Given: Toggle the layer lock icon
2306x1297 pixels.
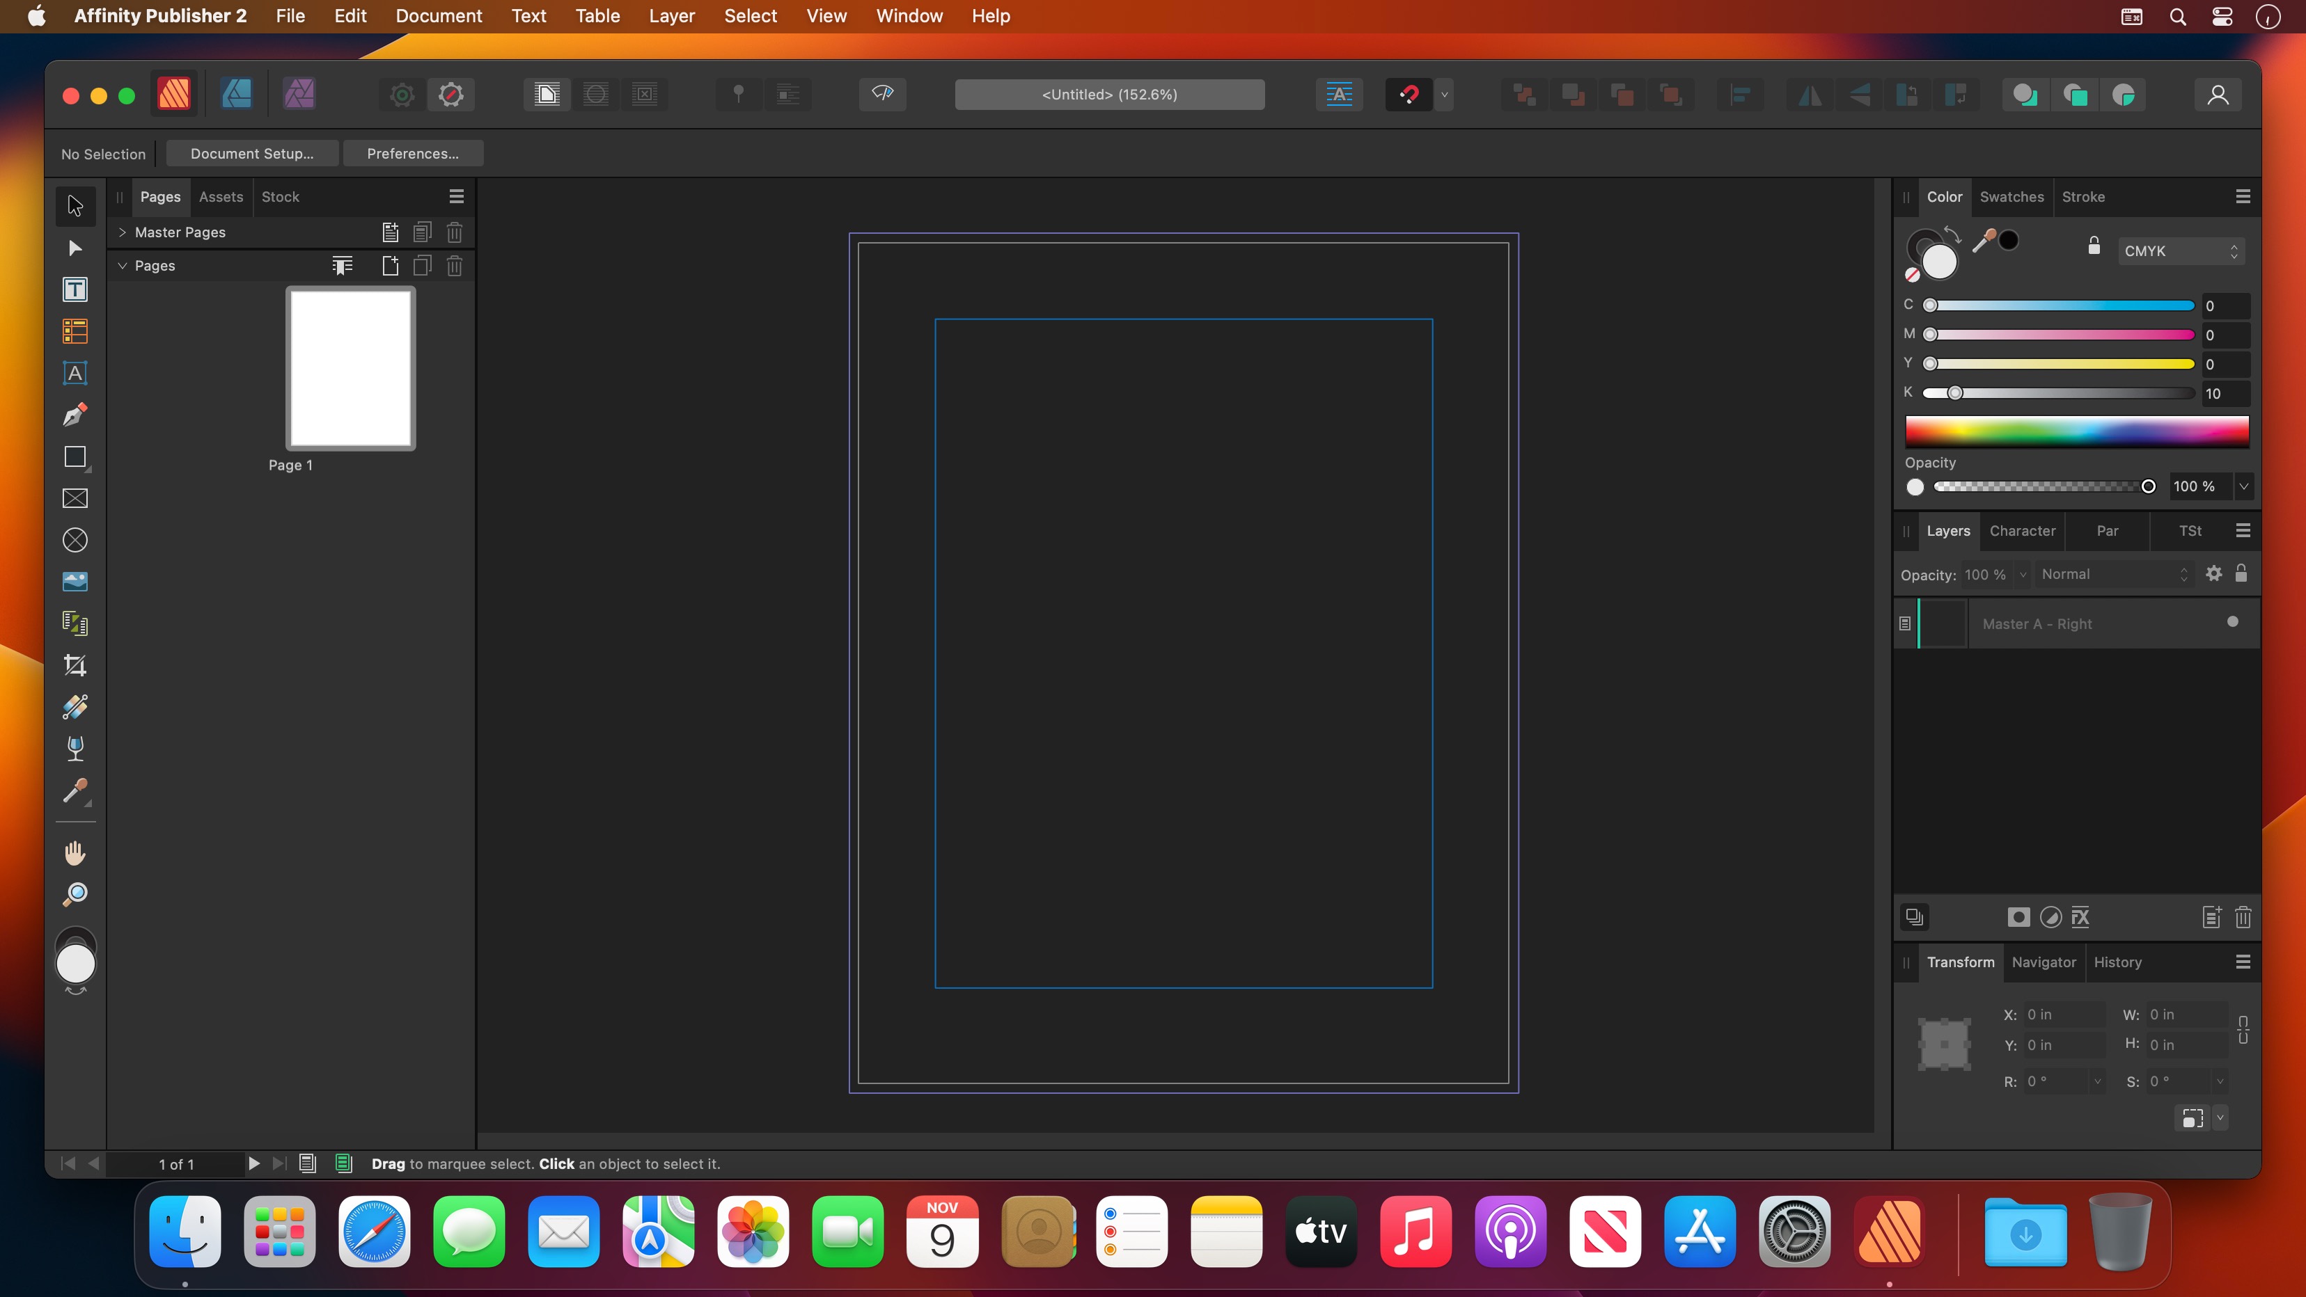Looking at the screenshot, I should coord(2241,574).
